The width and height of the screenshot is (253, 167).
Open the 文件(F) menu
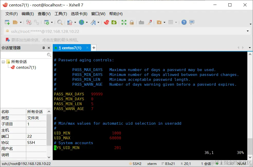point(12,14)
